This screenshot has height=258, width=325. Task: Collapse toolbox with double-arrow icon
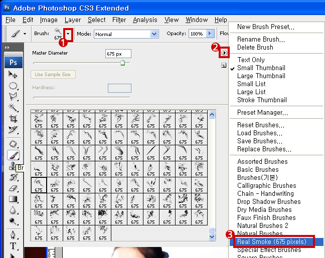(7, 48)
